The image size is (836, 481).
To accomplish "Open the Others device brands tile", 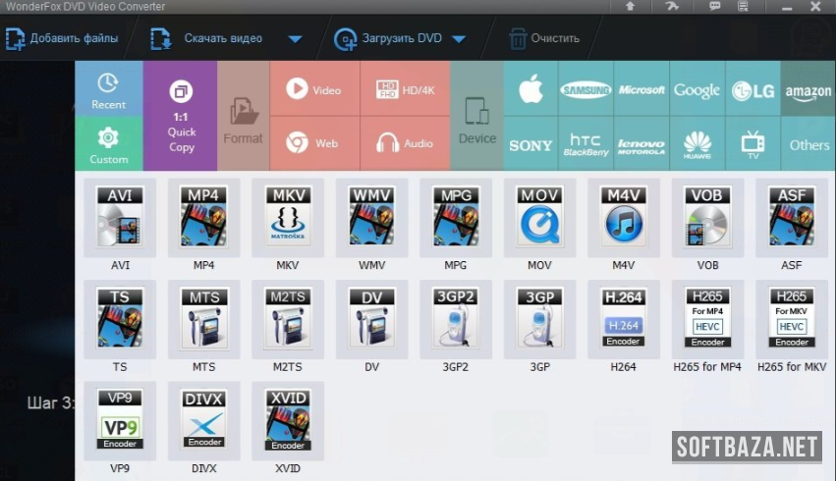I will (x=808, y=143).
